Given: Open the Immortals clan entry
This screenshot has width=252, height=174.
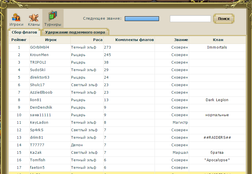Looking at the screenshot, I should tap(217, 47).
